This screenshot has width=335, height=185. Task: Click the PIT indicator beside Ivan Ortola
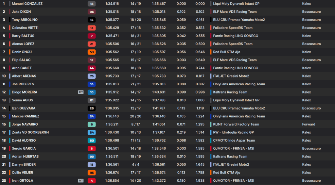tap(80, 180)
